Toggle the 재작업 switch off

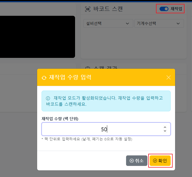pyautogui.click(x=164, y=9)
